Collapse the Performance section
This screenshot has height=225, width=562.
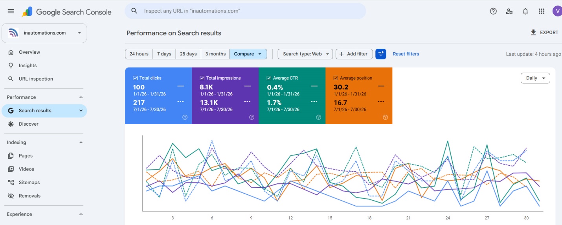coord(81,97)
